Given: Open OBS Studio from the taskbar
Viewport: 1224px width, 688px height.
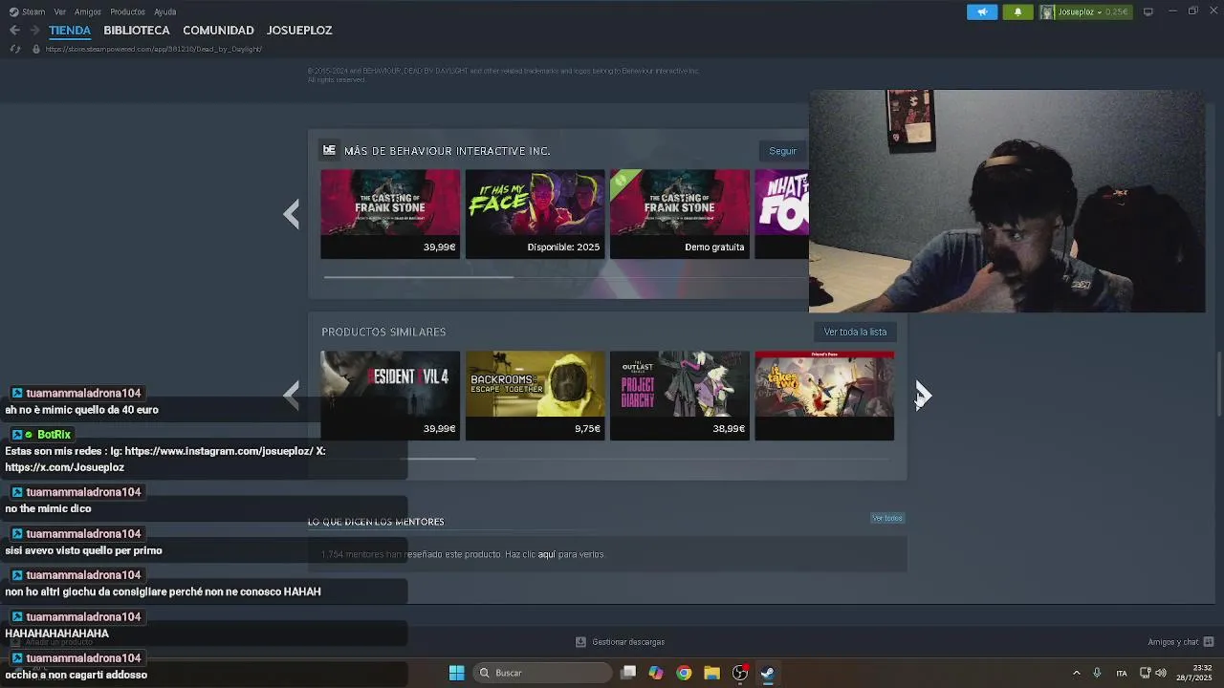Looking at the screenshot, I should tap(739, 673).
